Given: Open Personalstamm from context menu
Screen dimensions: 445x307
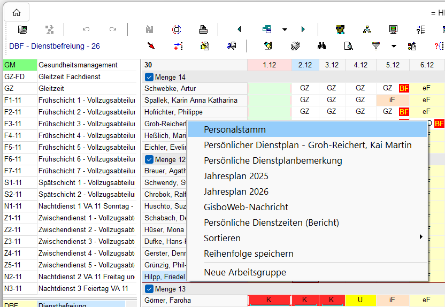Looking at the screenshot, I should (234, 129).
